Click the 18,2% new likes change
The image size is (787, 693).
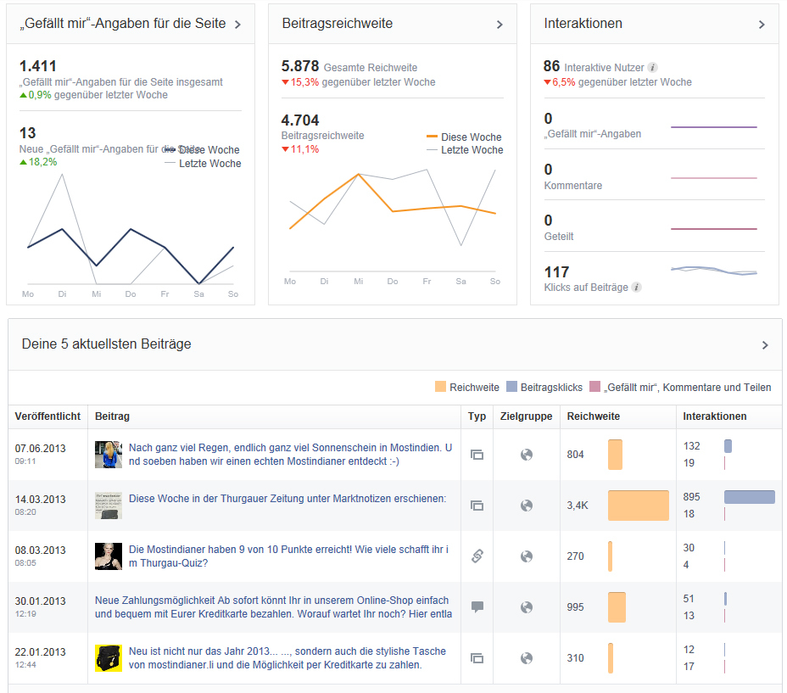click(x=38, y=162)
